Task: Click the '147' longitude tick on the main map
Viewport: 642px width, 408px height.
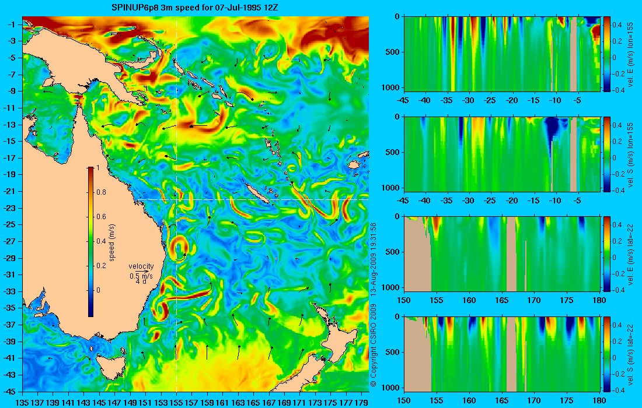Action: 115,403
